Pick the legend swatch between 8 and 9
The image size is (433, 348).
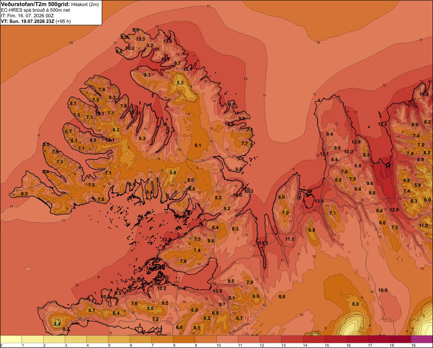184,339
